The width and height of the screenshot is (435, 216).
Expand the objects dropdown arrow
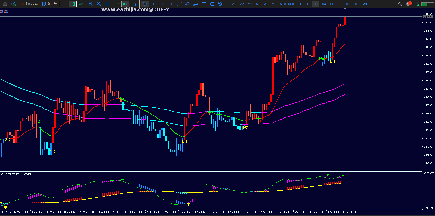tap(225, 4)
